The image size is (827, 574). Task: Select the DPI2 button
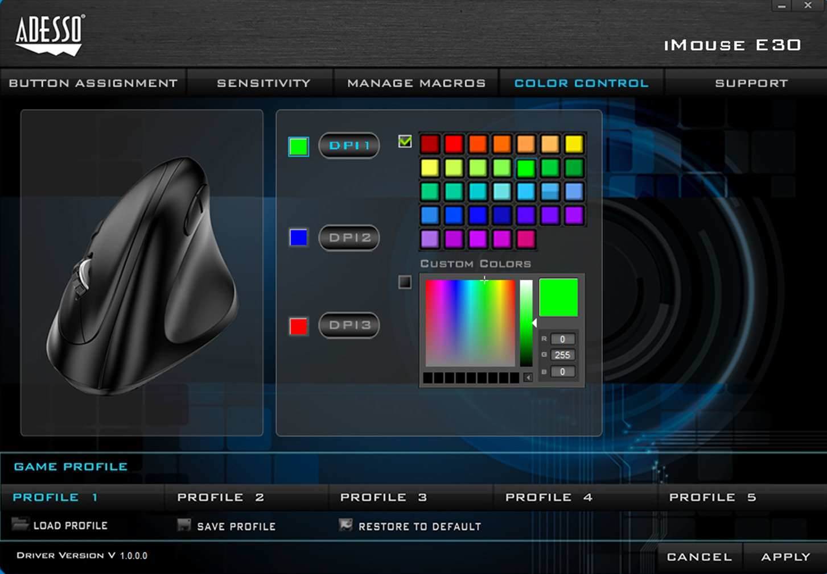(x=349, y=238)
